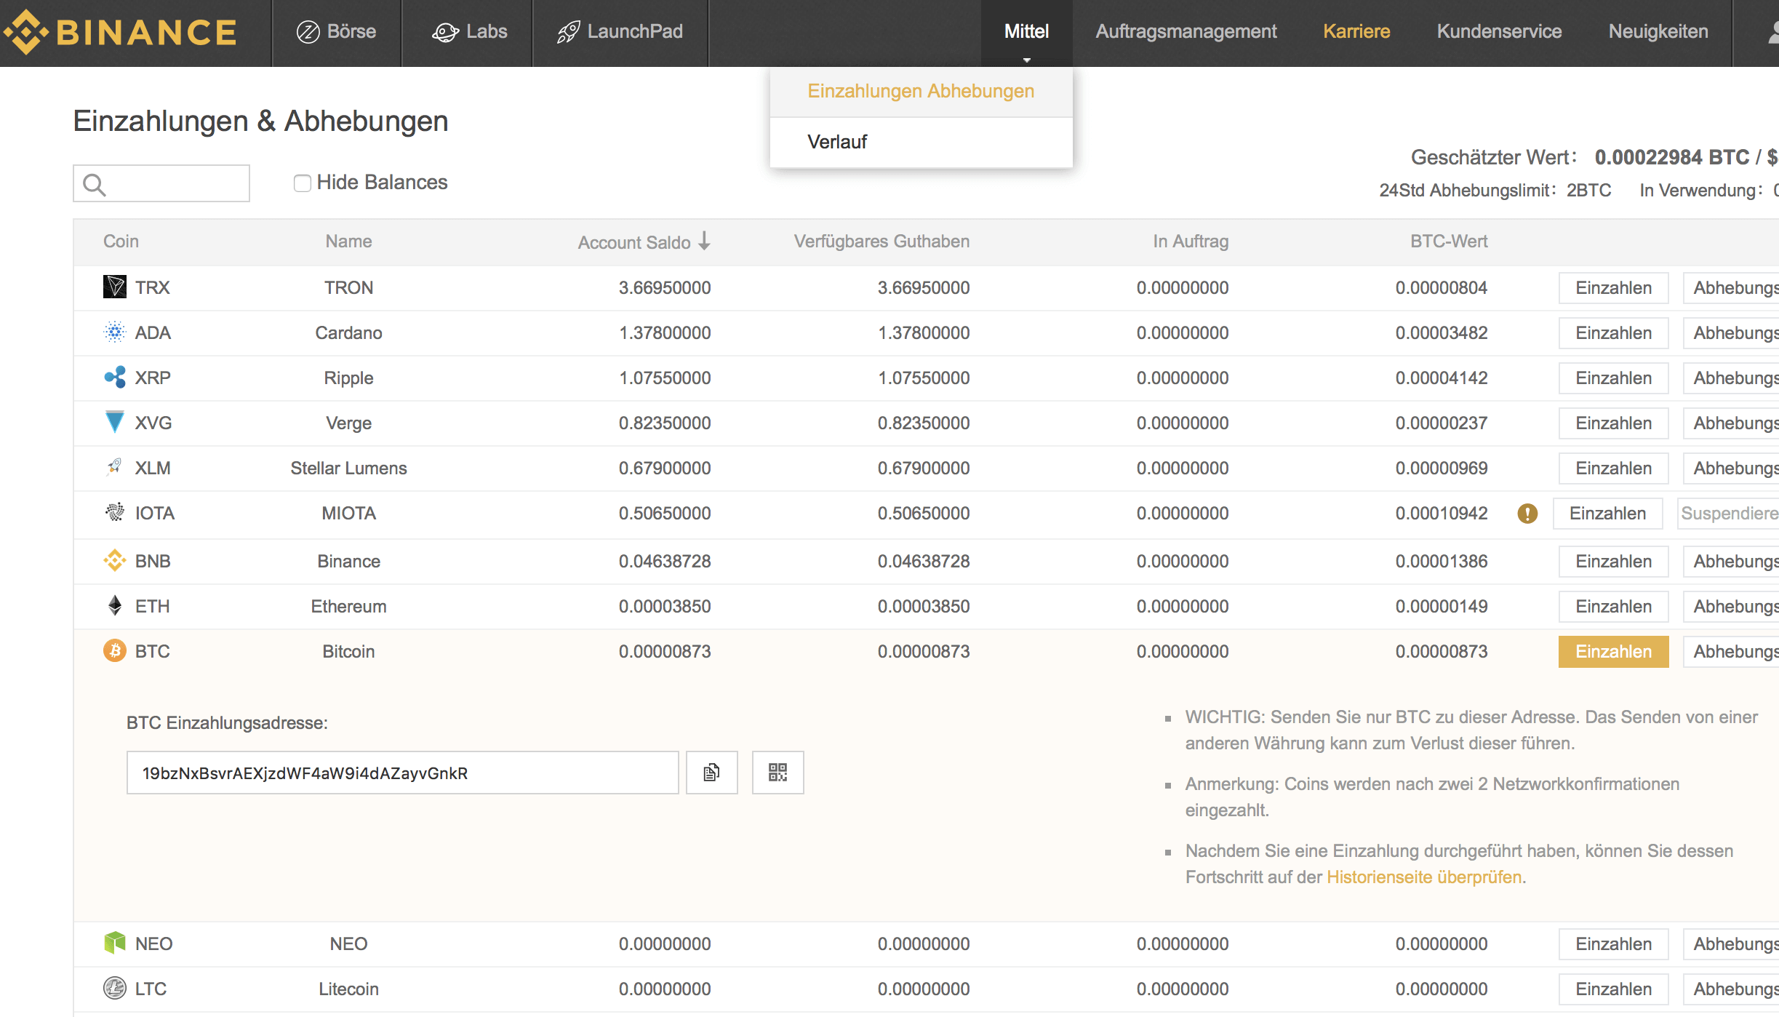Click Einzahlen for XVG
This screenshot has height=1017, width=1779.
pos(1613,423)
